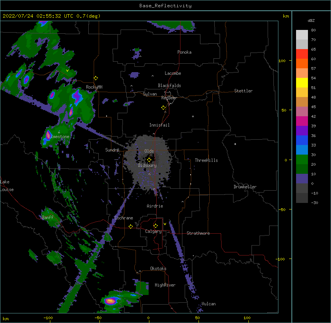Click the Banff label
The image size is (331, 323).
coord(48,218)
